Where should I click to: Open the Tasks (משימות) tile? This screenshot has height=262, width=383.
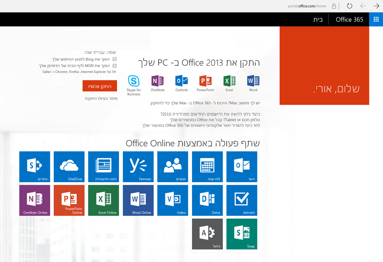(x=242, y=200)
